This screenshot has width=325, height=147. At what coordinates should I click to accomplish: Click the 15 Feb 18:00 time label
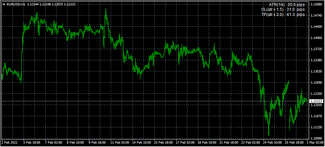(x=163, y=143)
